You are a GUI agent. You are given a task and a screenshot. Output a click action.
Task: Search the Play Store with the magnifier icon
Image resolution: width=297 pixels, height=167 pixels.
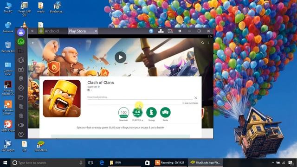[203, 43]
